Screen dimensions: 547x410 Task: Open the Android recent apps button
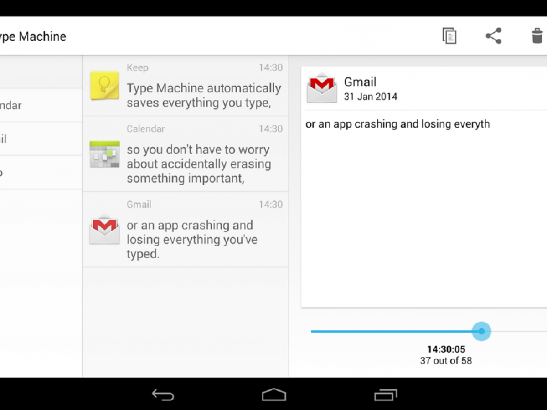(385, 395)
